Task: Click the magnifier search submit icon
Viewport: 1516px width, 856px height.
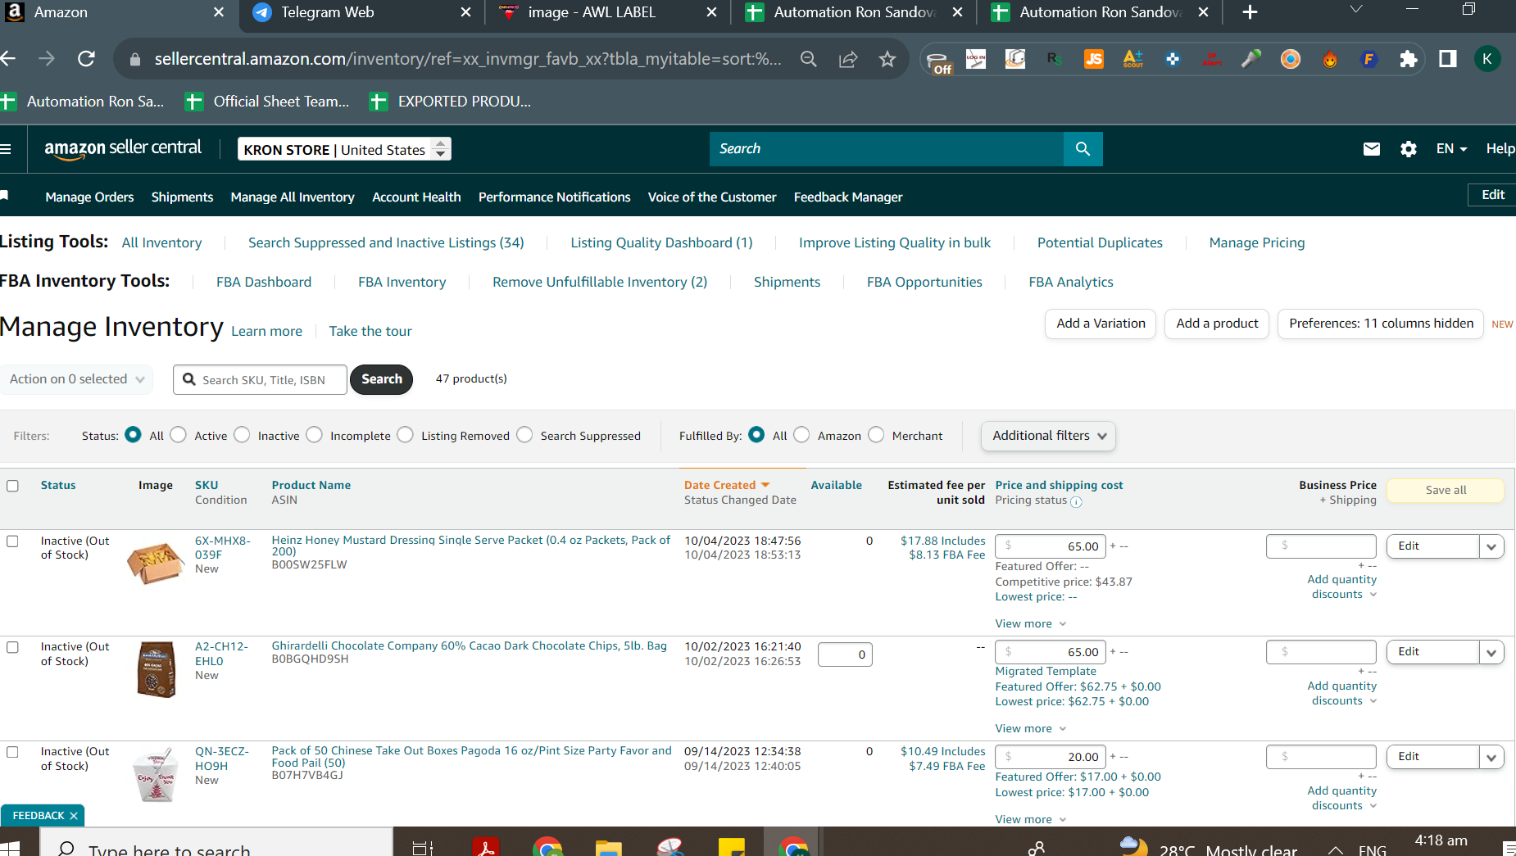Action: click(x=1083, y=149)
